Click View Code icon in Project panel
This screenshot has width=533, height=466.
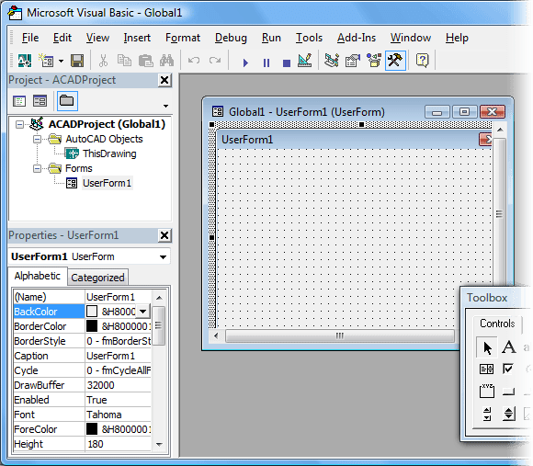coord(19,101)
